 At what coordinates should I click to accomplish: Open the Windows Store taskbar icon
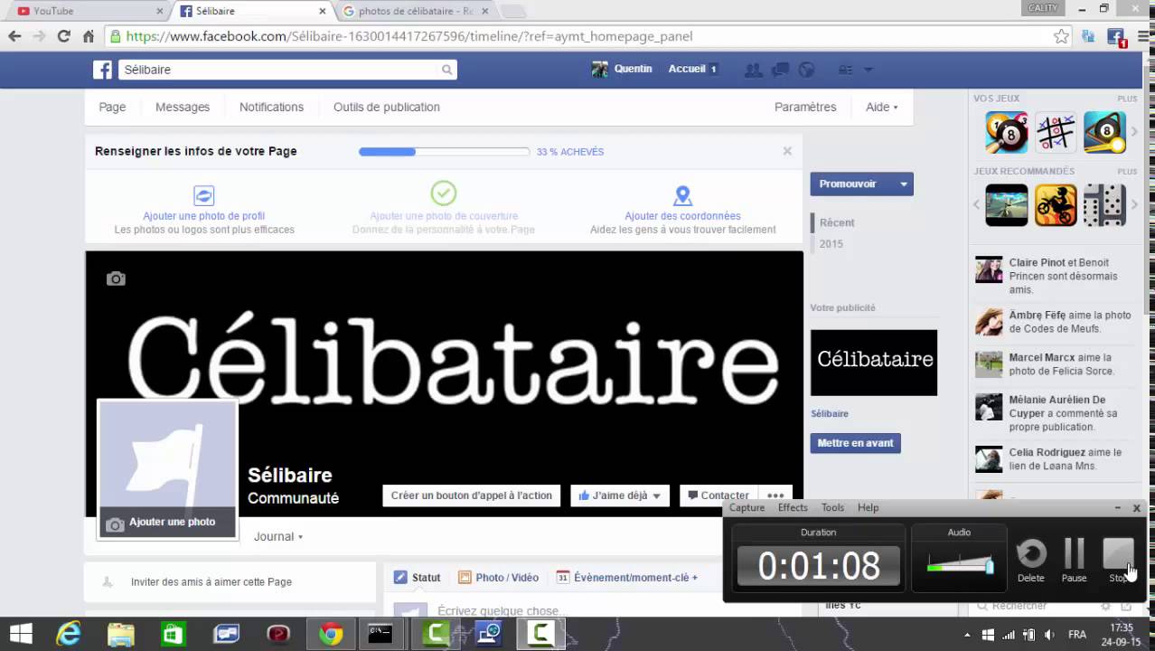pos(173,635)
